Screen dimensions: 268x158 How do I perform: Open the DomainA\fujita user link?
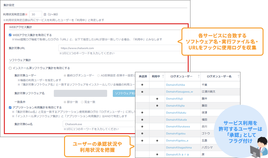click(x=175, y=106)
